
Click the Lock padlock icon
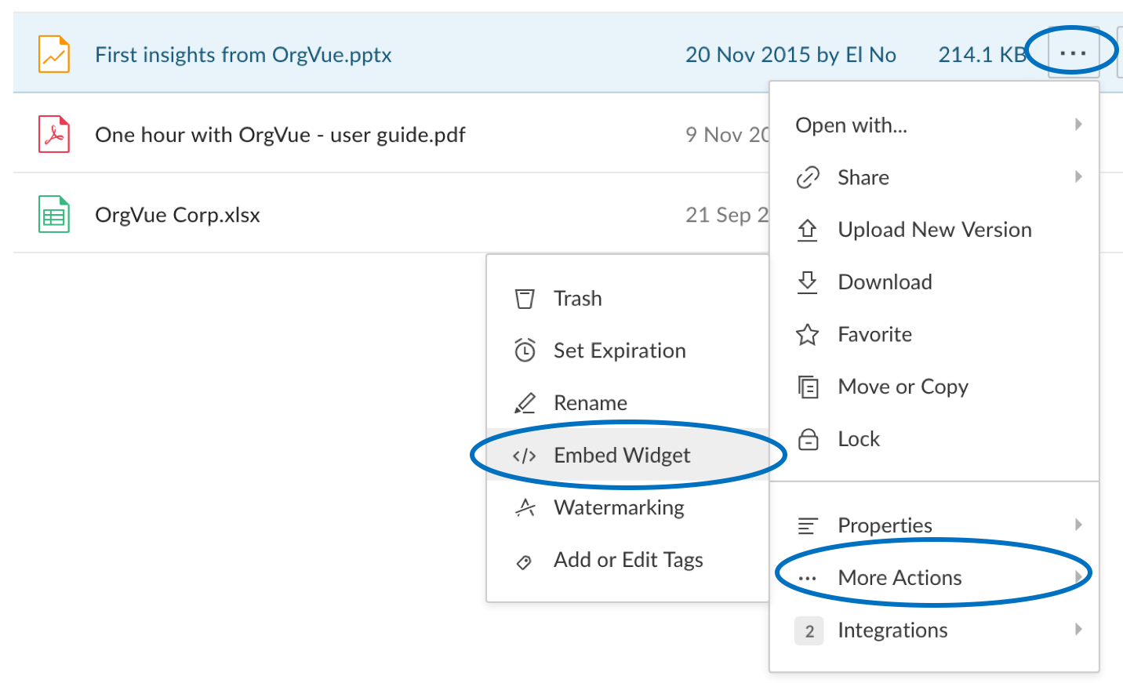pyautogui.click(x=808, y=439)
